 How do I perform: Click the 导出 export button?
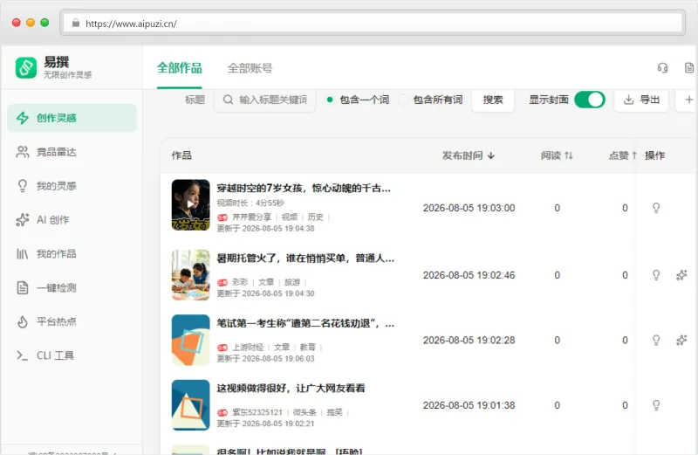(x=641, y=100)
